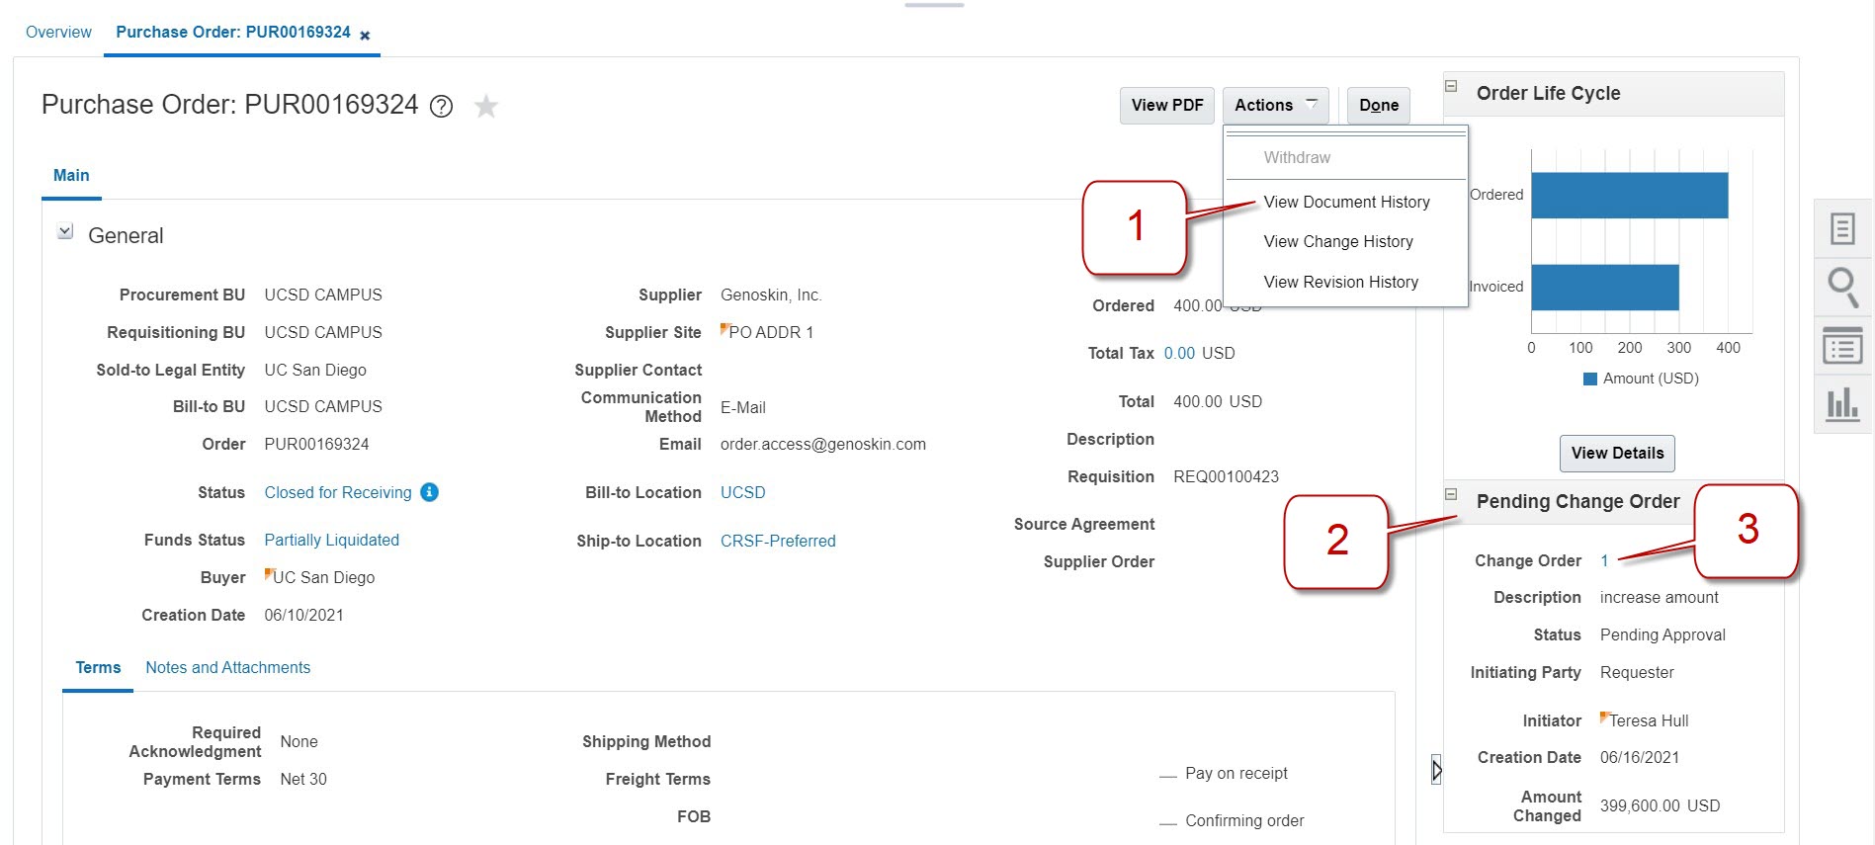Mark purchase order as favorite star
The image size is (1875, 845).
(x=485, y=106)
